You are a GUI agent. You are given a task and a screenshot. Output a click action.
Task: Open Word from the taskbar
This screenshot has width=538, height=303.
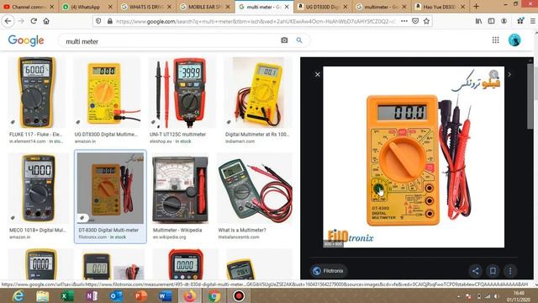pyautogui.click(x=165, y=295)
